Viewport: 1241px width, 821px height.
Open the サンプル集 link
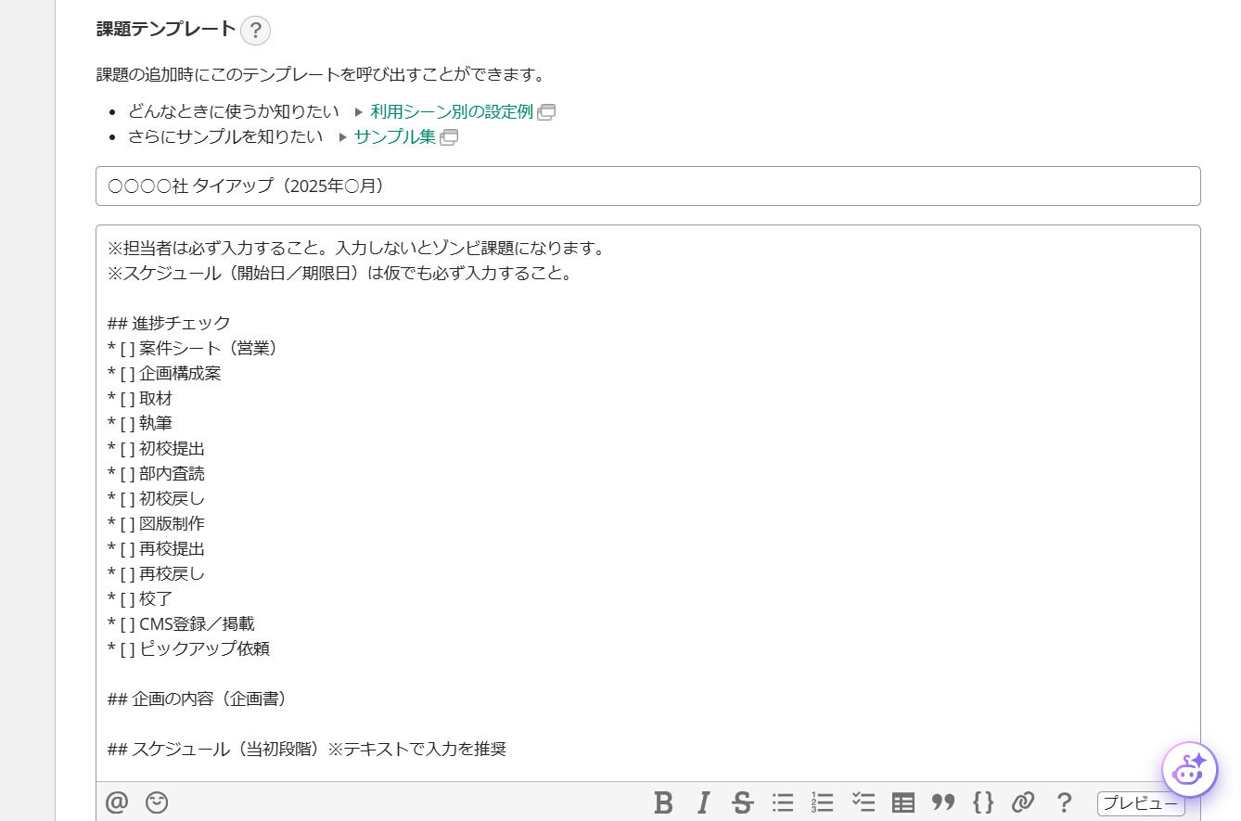coord(395,137)
